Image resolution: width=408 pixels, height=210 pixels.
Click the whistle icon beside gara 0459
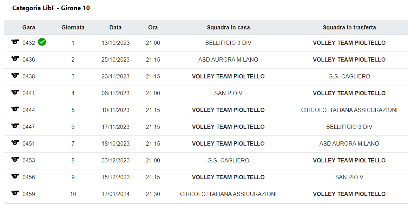(15, 193)
